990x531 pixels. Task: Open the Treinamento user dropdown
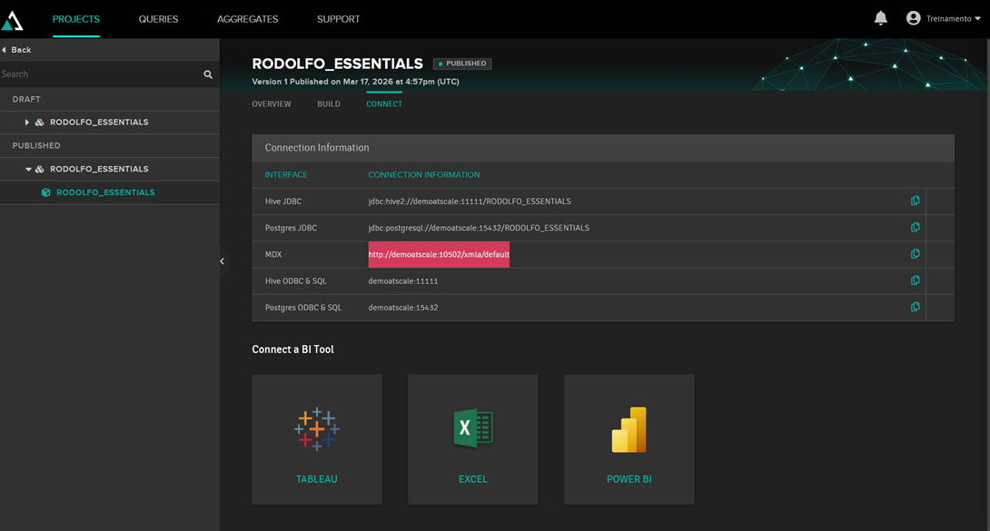pyautogui.click(x=945, y=18)
